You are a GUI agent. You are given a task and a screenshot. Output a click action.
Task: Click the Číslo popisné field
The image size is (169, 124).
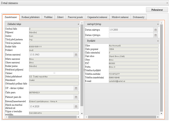coord(134,49)
